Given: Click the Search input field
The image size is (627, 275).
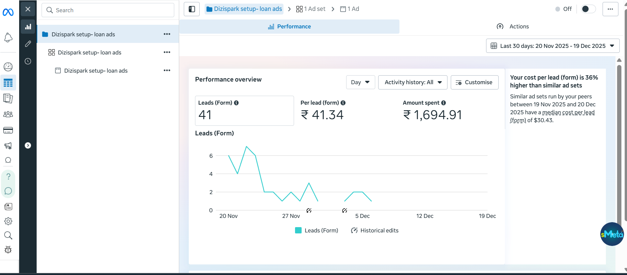Looking at the screenshot, I should click(x=108, y=10).
